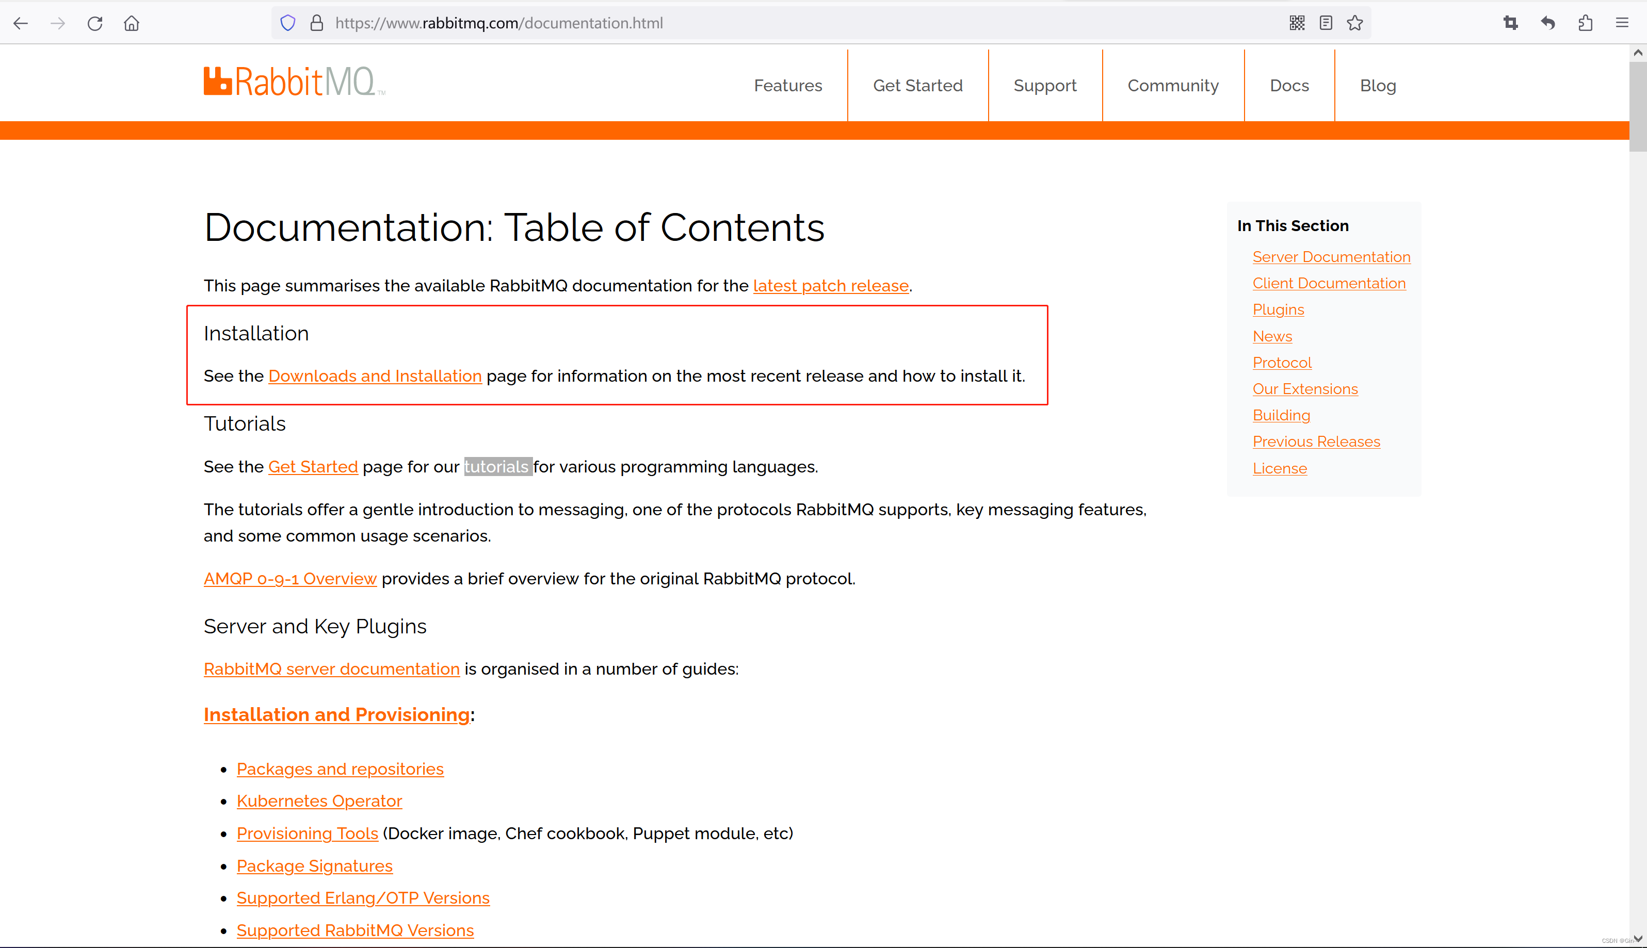Click the screenshot crop toolbar icon

click(x=1511, y=23)
